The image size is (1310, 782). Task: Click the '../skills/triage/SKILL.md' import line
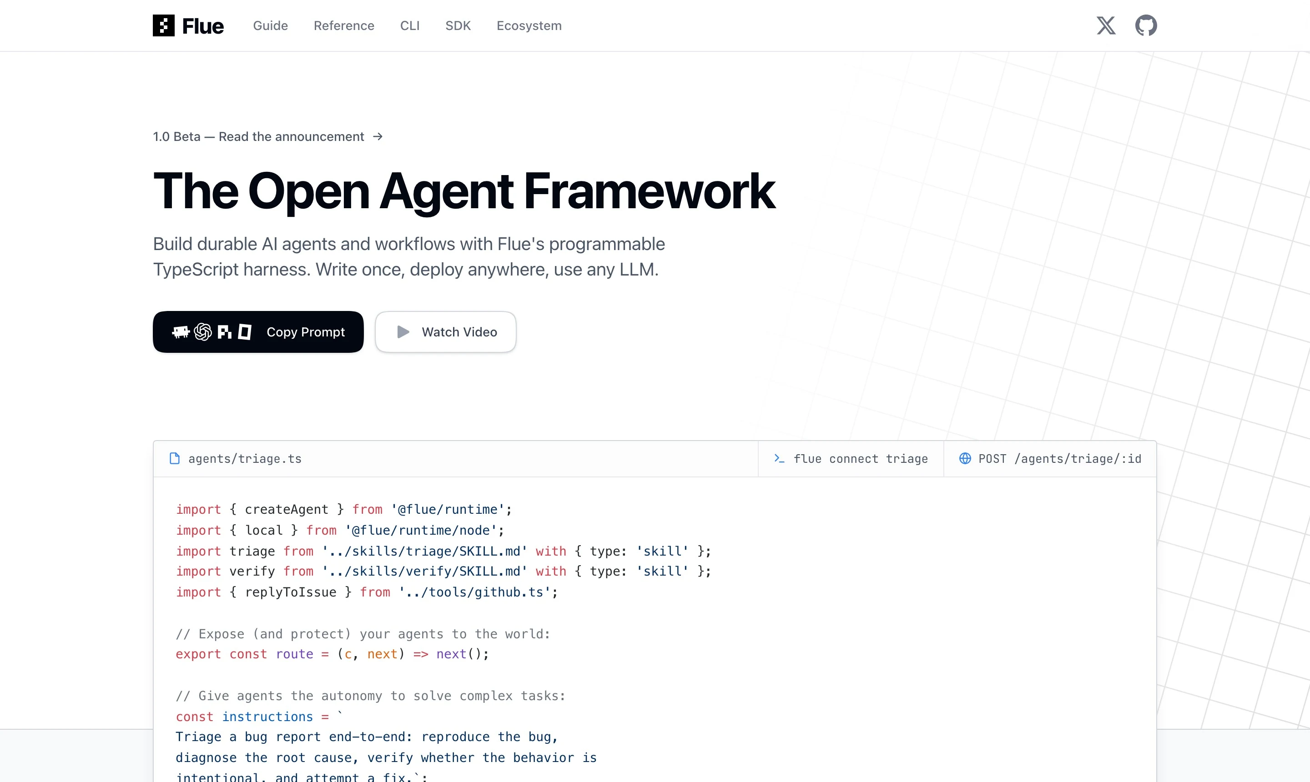tap(443, 551)
